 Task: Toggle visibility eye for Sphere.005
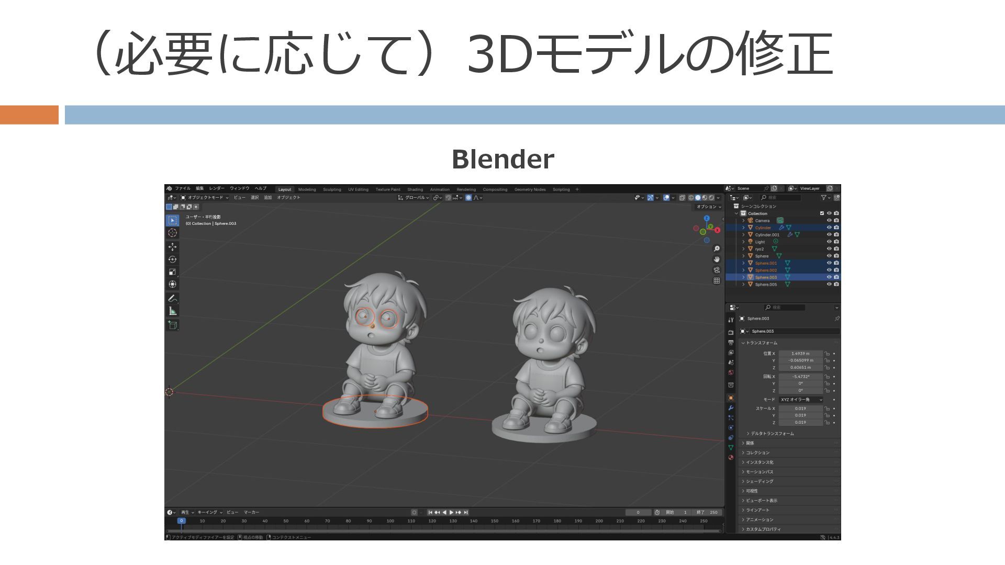tap(829, 285)
